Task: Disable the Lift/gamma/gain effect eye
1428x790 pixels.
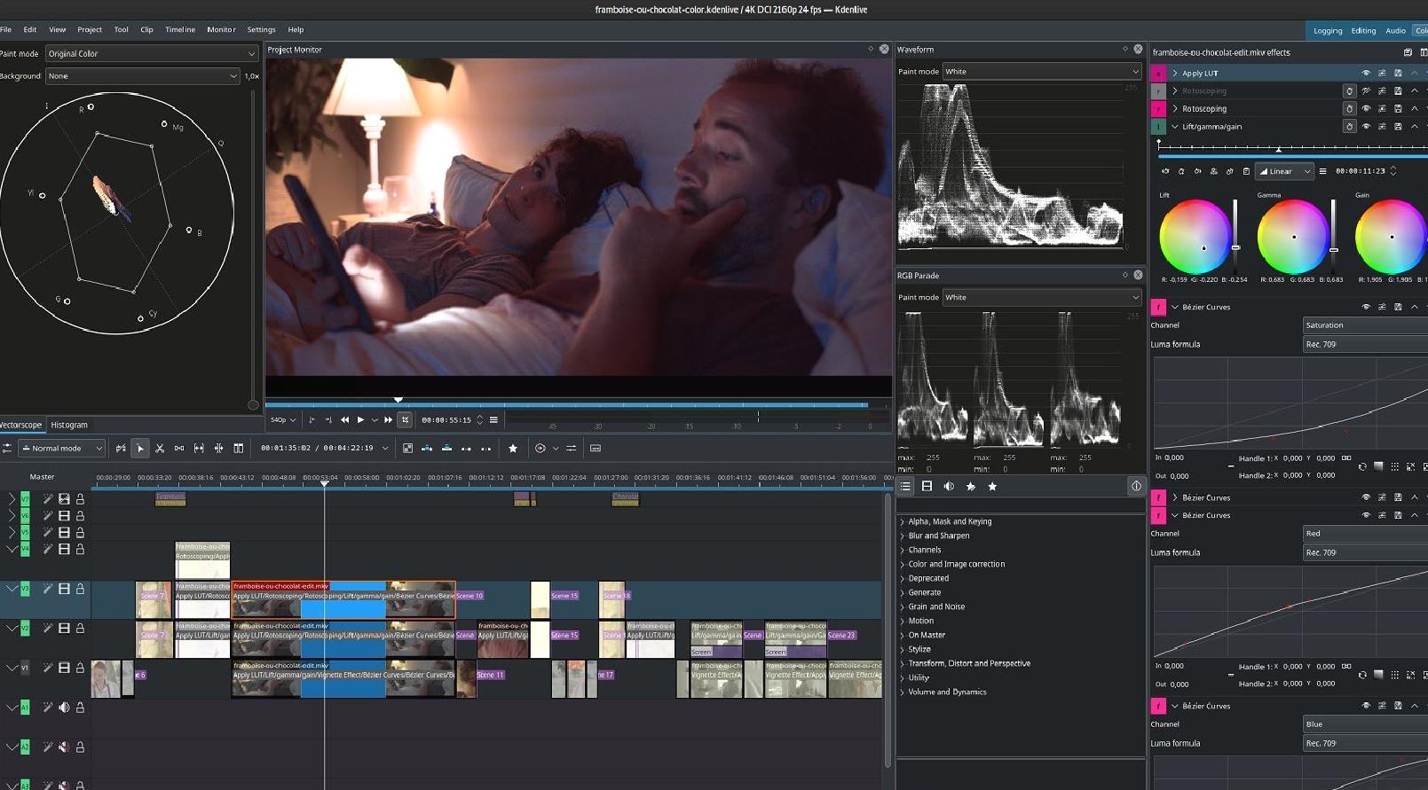Action: pyautogui.click(x=1366, y=127)
